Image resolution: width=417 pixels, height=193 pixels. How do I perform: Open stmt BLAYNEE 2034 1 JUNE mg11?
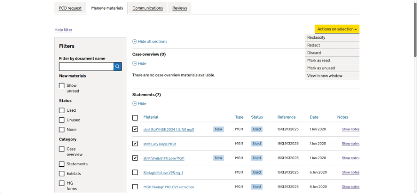point(169,130)
